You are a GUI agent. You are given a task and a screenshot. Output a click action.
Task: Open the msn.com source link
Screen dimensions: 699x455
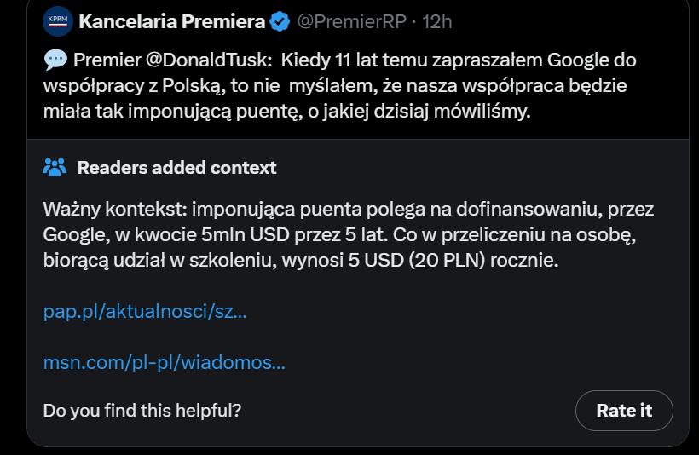[164, 363]
